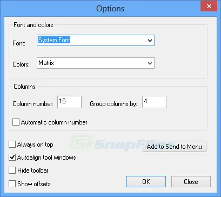Open the Colors dropdown showing Matrix
The width and height of the screenshot is (221, 197).
click(x=96, y=63)
